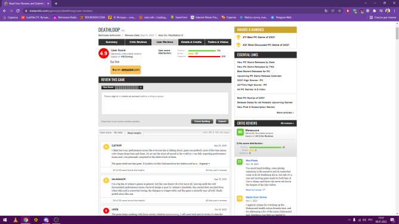Screen dimensions: 399x224
Task: Set your score on the rating bar
Action: [x=126, y=88]
